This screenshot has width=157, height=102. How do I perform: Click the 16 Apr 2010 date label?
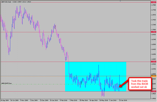click(93, 100)
